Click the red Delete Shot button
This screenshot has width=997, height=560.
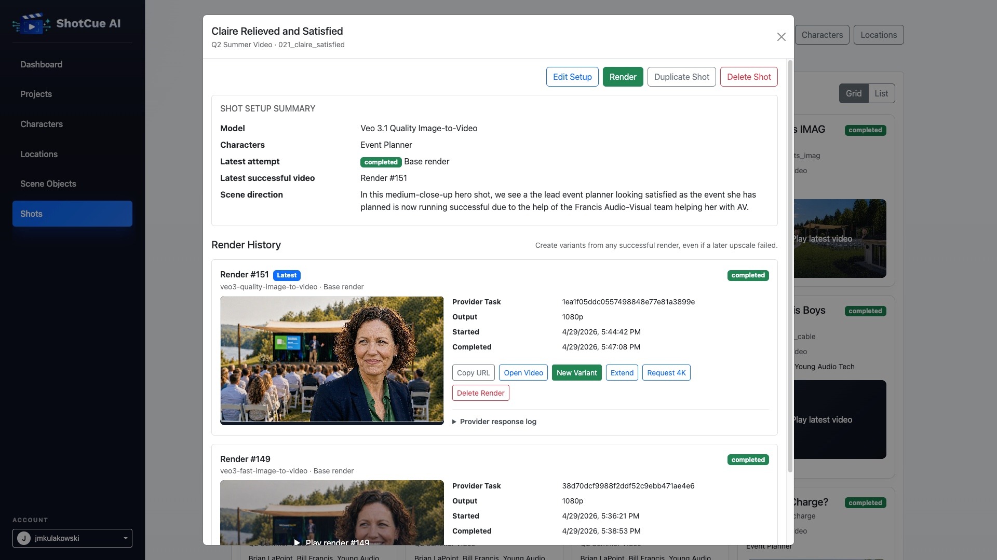click(749, 77)
